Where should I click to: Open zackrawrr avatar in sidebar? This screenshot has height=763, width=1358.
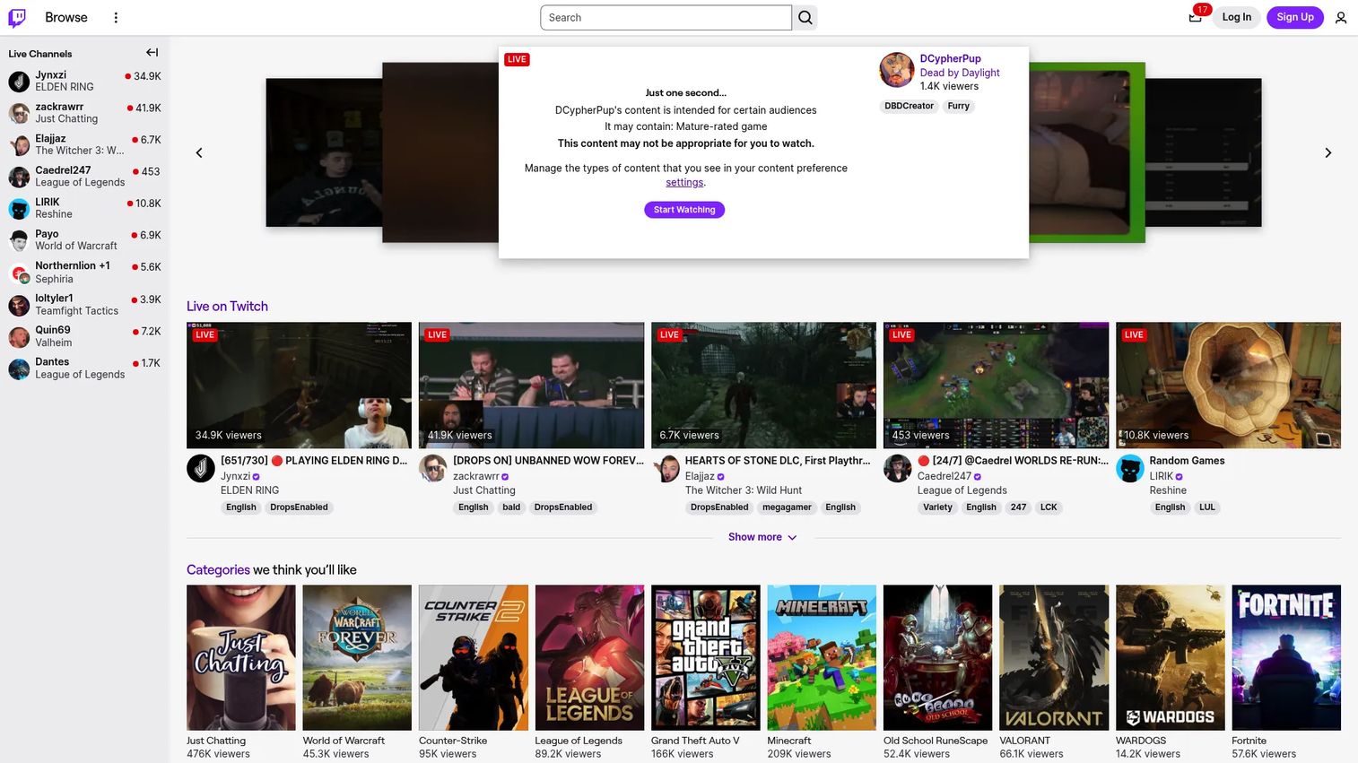click(19, 113)
